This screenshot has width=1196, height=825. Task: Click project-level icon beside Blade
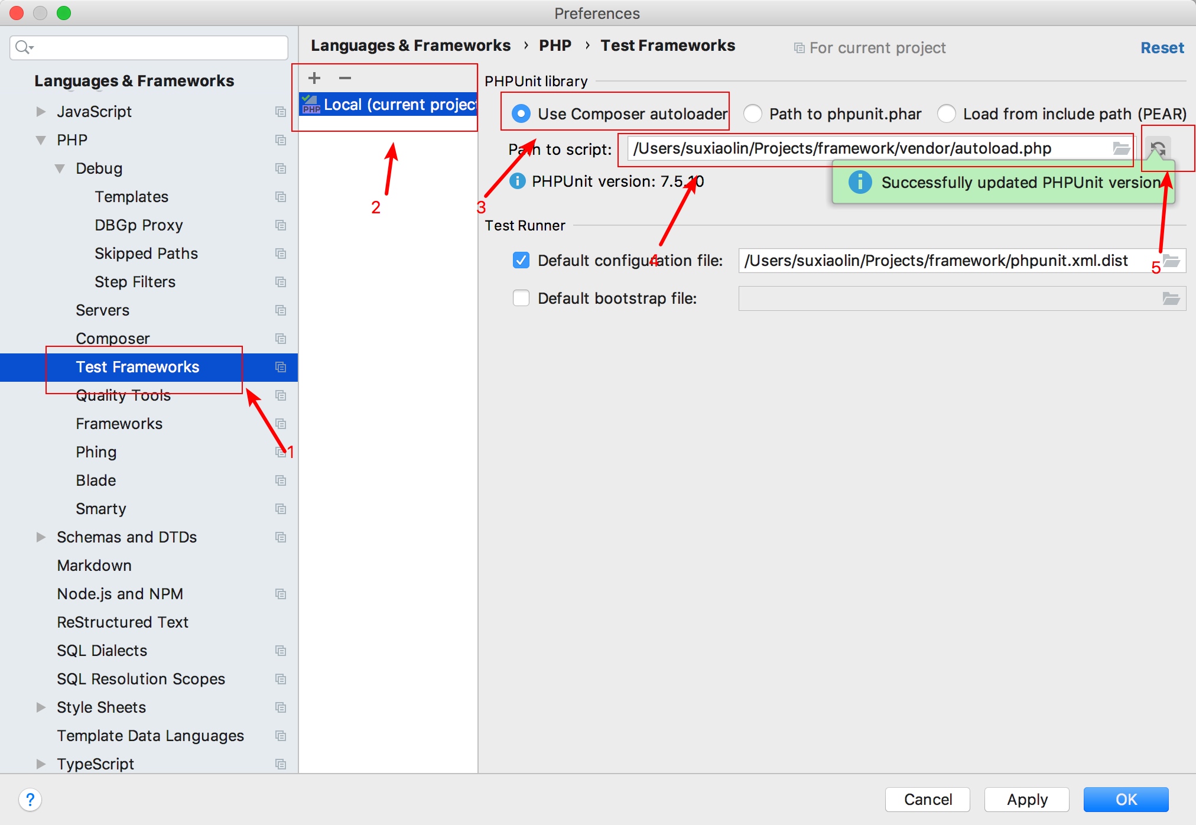click(x=281, y=480)
